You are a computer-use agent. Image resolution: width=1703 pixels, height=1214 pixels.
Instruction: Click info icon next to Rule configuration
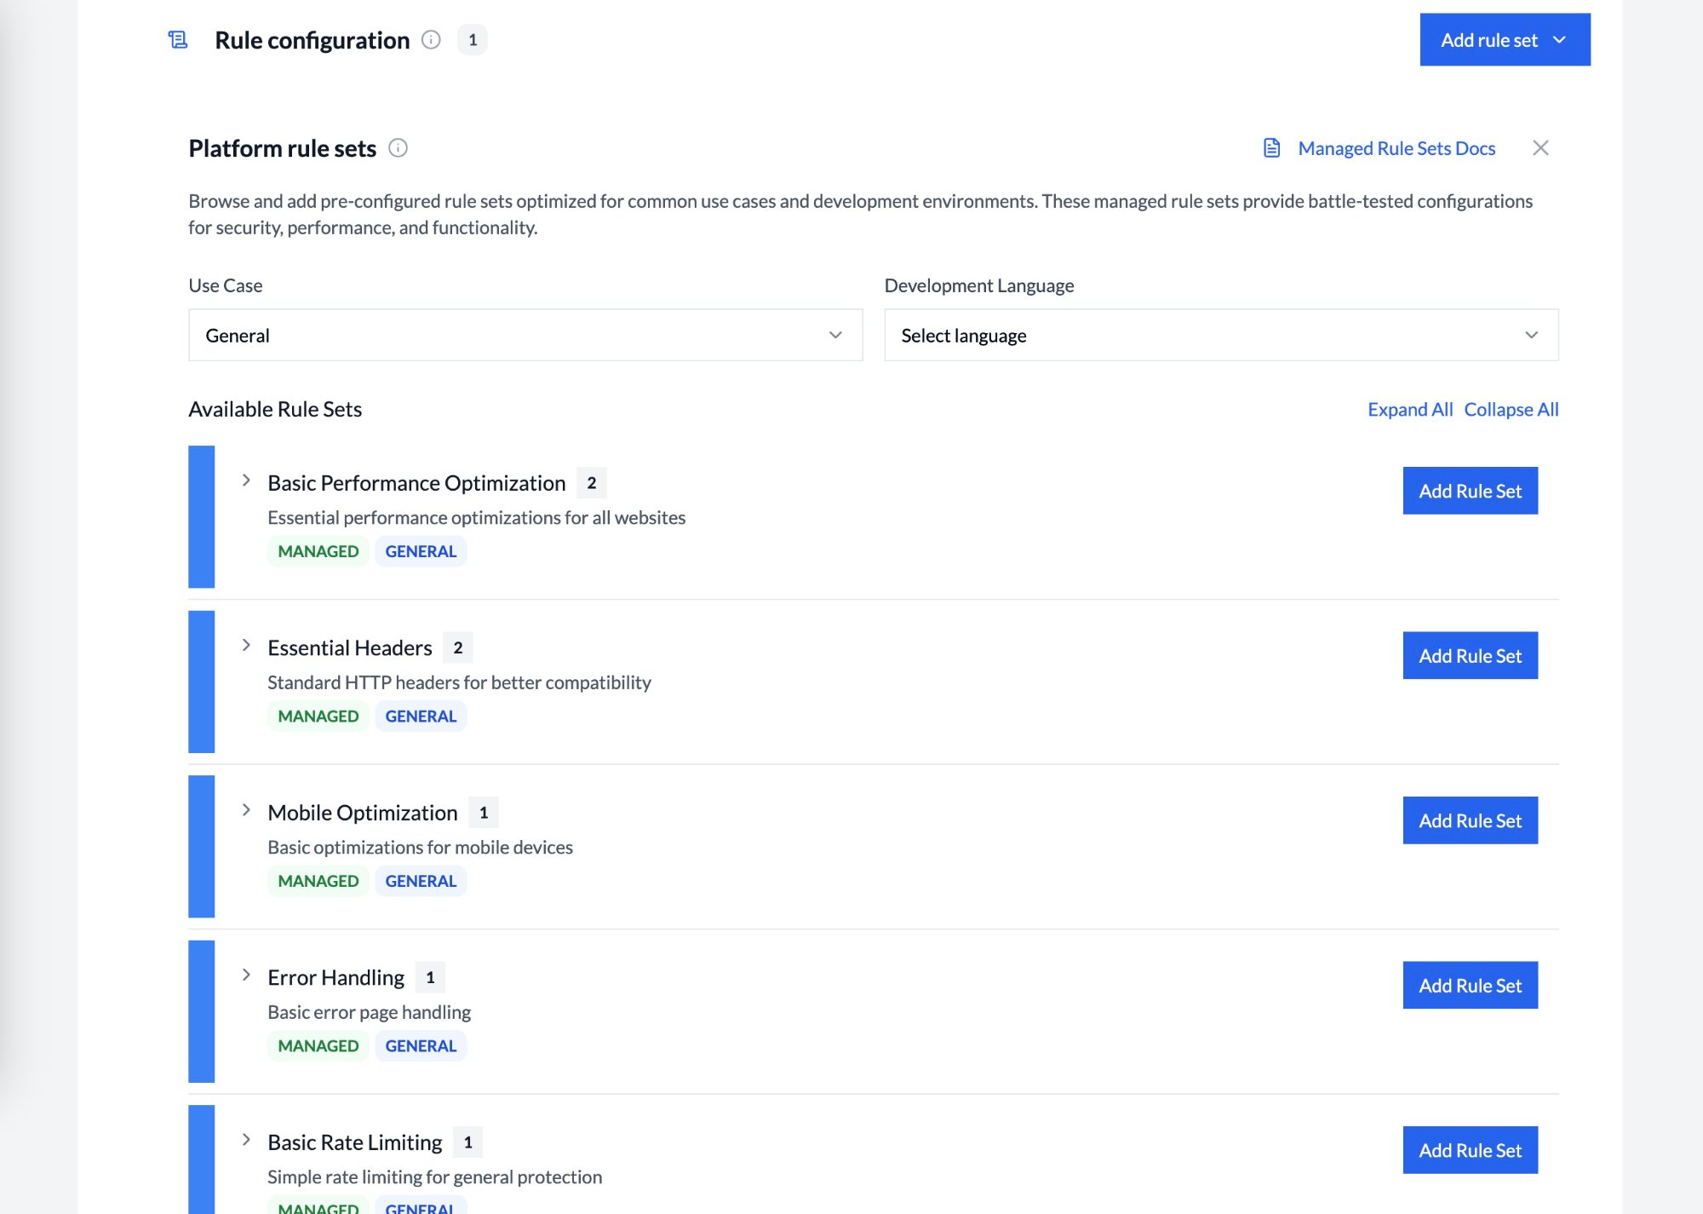click(x=431, y=40)
